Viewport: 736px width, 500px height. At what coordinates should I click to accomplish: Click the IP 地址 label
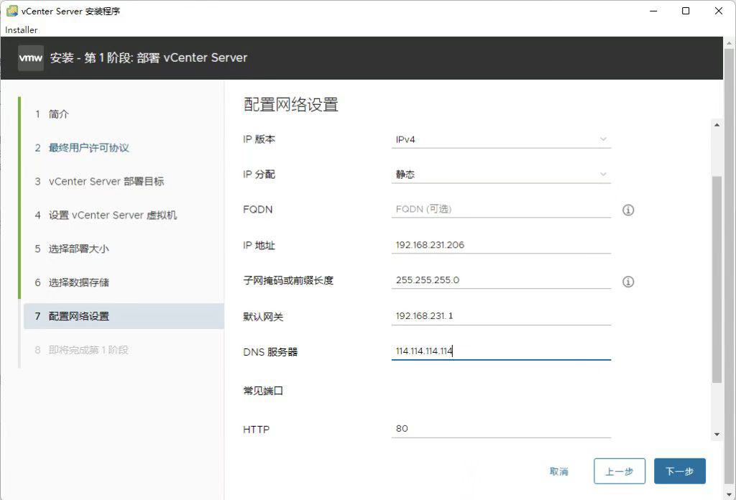pos(259,245)
